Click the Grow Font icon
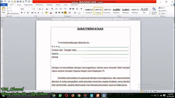This screenshot has height=98, width=175. [40, 9]
